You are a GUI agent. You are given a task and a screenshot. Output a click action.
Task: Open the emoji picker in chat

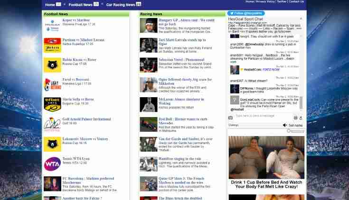(295, 118)
